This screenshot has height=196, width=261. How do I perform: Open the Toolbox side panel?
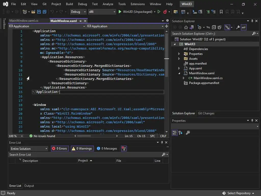pyautogui.click(x=4, y=24)
